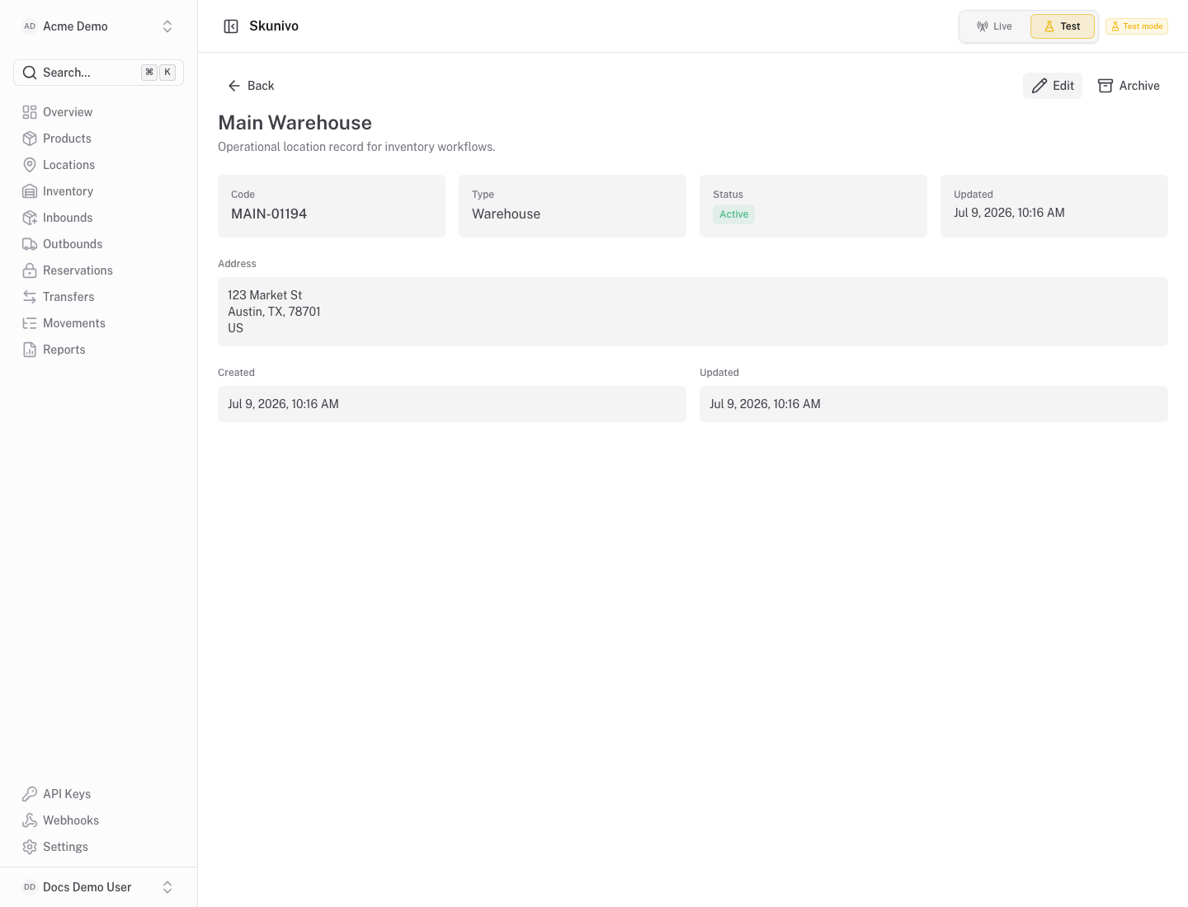This screenshot has height=907, width=1188.
Task: Expand the Acme Demo workspace switcher
Action: 98,26
